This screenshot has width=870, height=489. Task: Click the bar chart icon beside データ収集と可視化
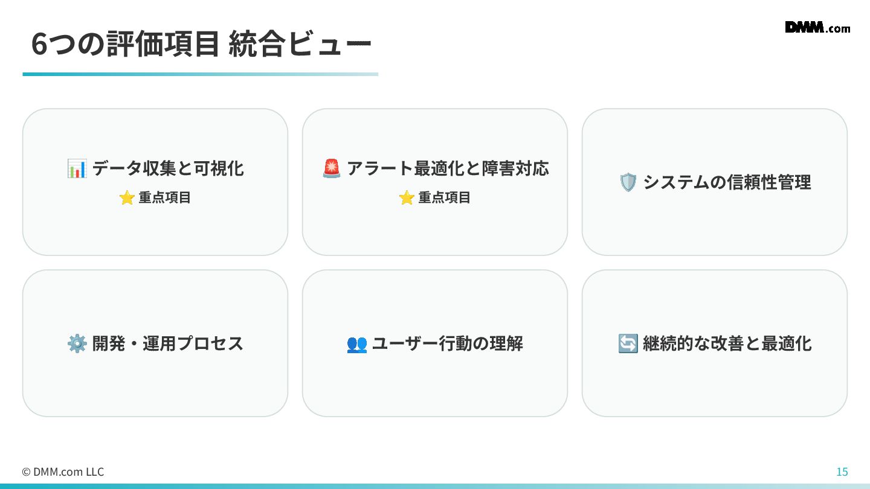point(77,168)
